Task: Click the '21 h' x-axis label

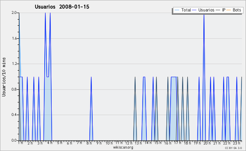Action: [217, 143]
